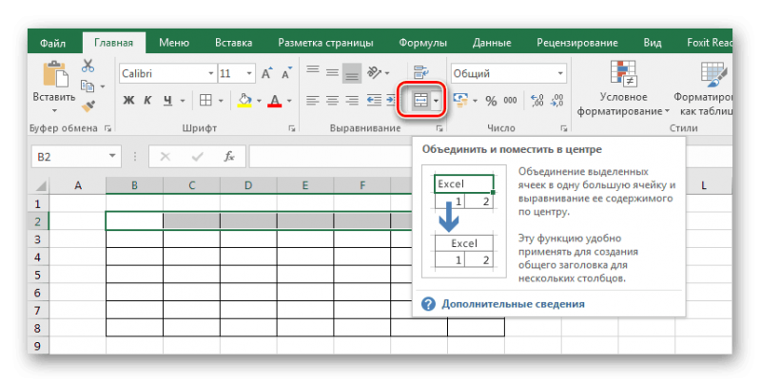Copy selection with the copy icon
Viewport: 761px width, 383px height.
click(88, 86)
